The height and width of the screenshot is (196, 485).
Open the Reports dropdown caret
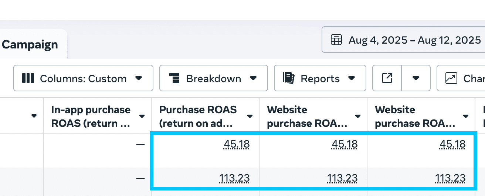352,78
